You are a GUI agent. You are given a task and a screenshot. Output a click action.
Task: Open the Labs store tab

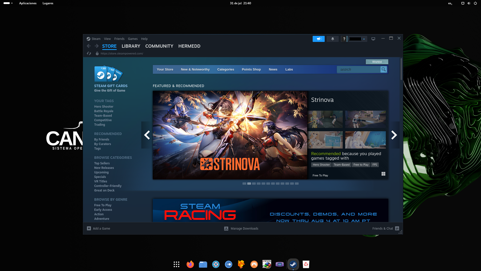(289, 70)
